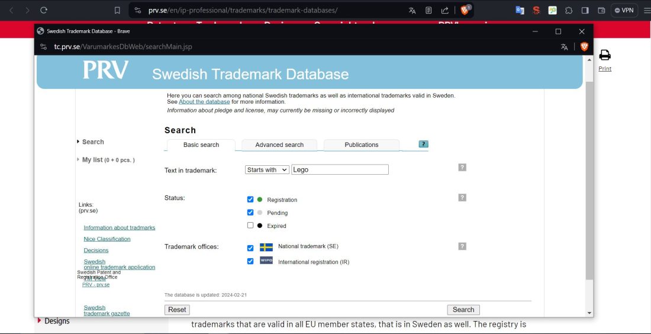
Task: Click Brave Shields icon in popup window
Action: point(584,47)
